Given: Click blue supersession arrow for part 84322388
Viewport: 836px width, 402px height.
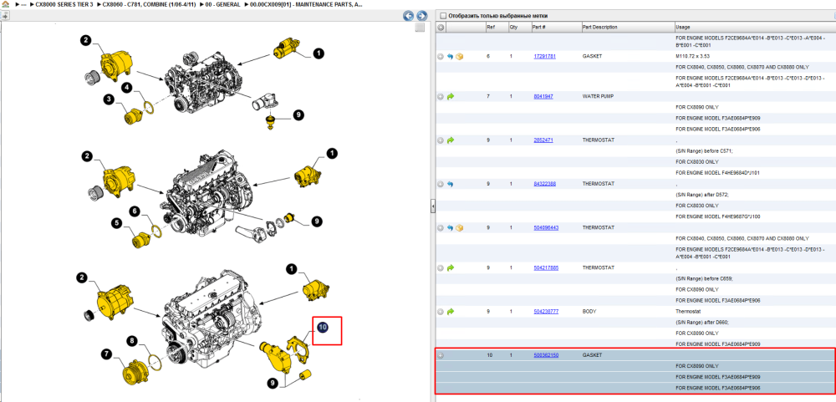Looking at the screenshot, I should pos(450,184).
